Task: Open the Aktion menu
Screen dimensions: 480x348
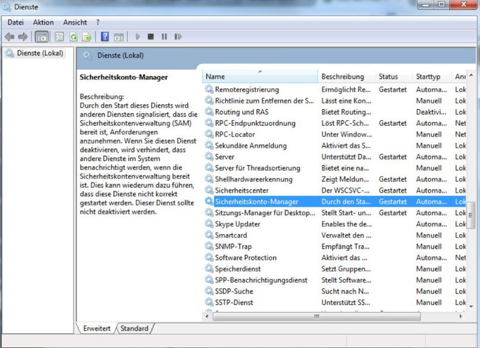Action: click(x=43, y=23)
